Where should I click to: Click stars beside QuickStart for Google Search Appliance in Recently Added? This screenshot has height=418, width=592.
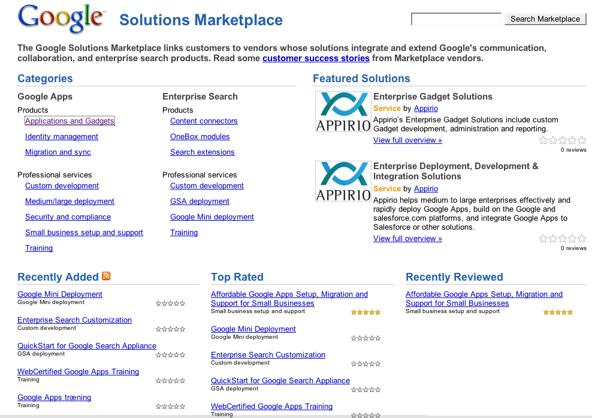point(171,354)
